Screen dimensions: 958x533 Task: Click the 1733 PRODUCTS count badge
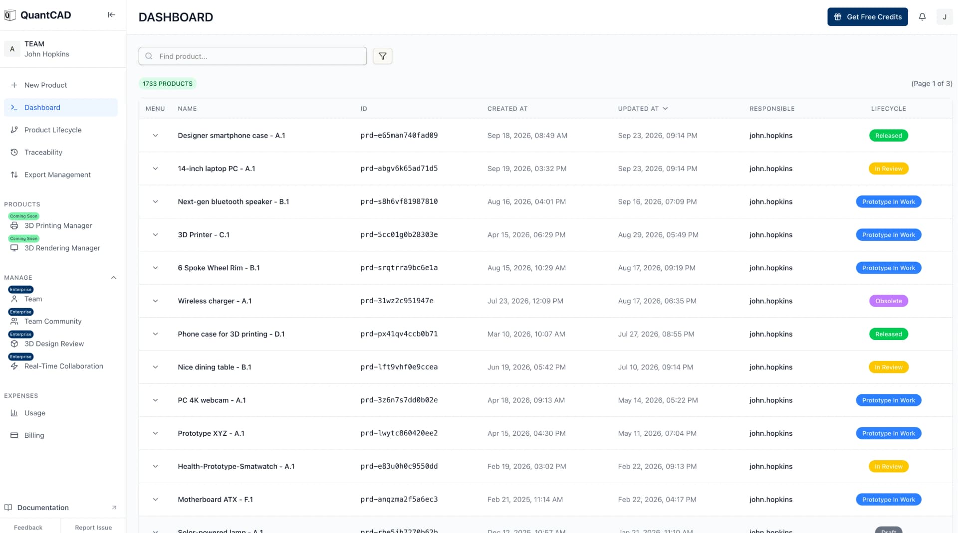(x=168, y=84)
